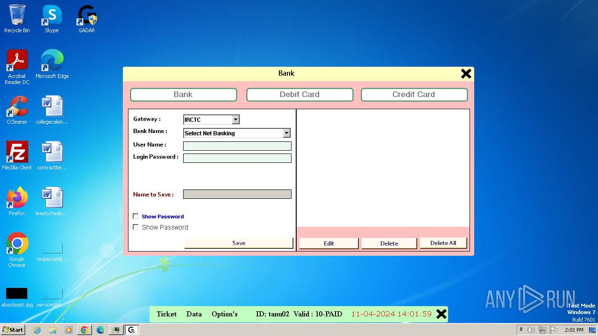Image resolution: width=598 pixels, height=336 pixels.
Task: Close the Bank dialog
Action: 466,73
